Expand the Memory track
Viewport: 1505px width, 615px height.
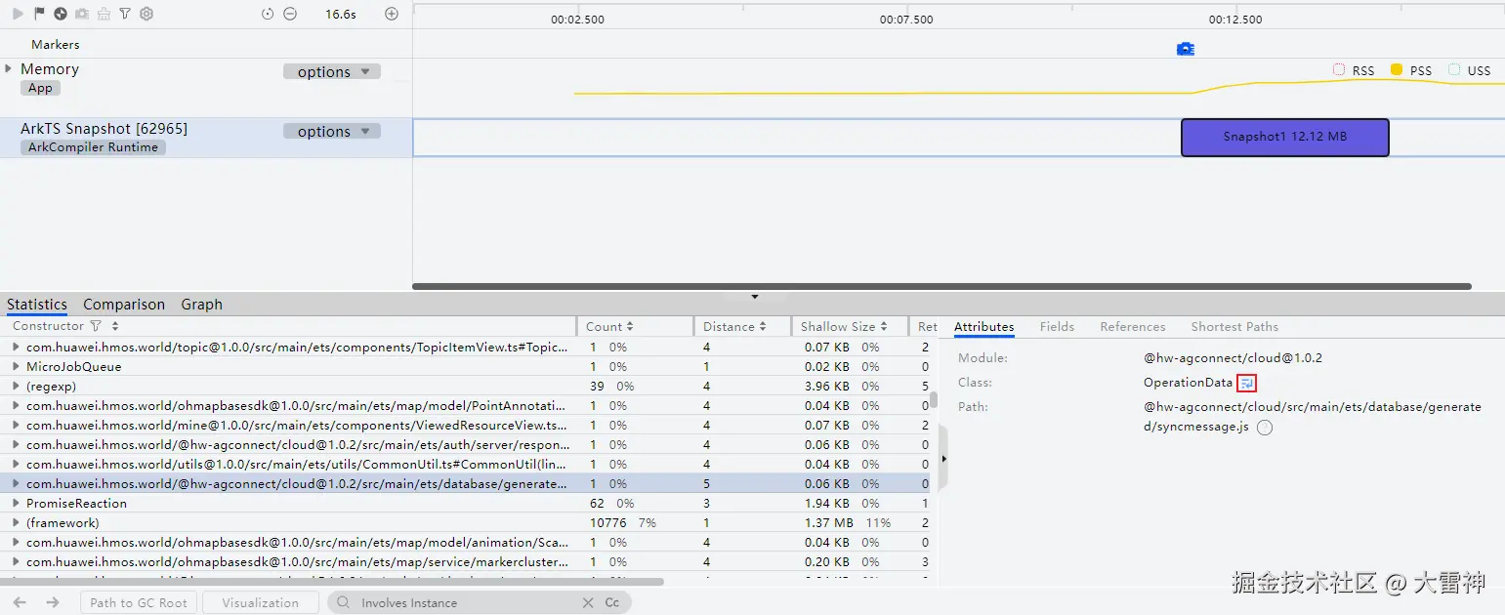[9, 68]
